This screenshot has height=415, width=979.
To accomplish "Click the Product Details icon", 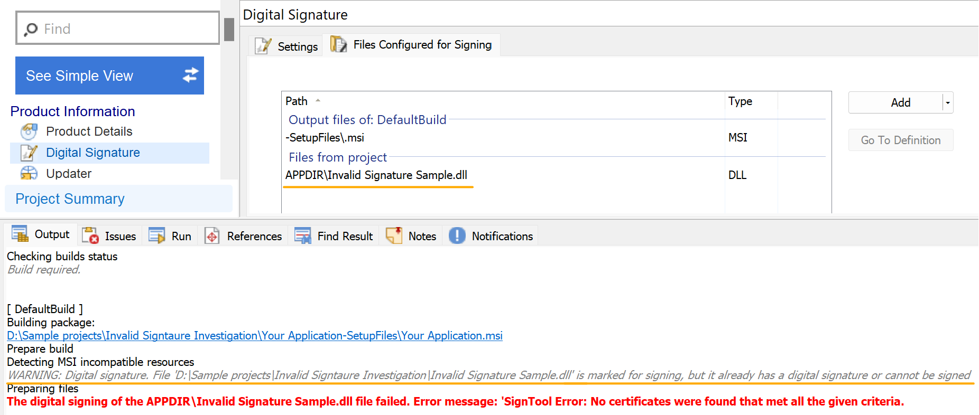I will click(29, 131).
